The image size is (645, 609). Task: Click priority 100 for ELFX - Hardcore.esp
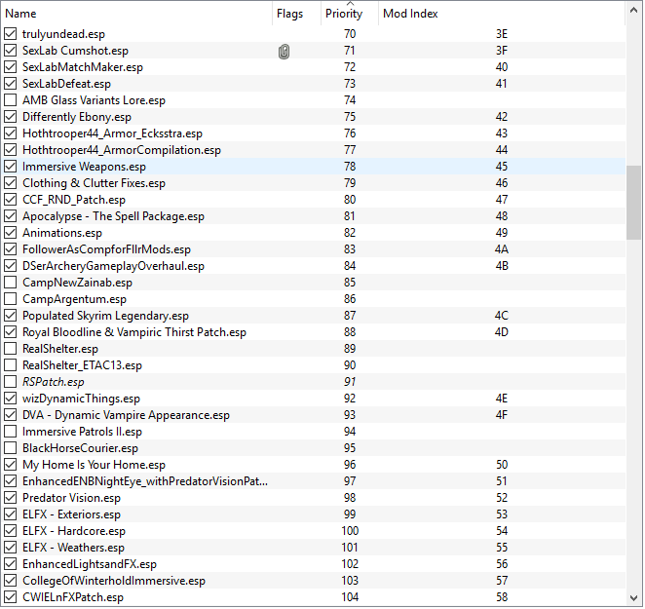(x=350, y=531)
